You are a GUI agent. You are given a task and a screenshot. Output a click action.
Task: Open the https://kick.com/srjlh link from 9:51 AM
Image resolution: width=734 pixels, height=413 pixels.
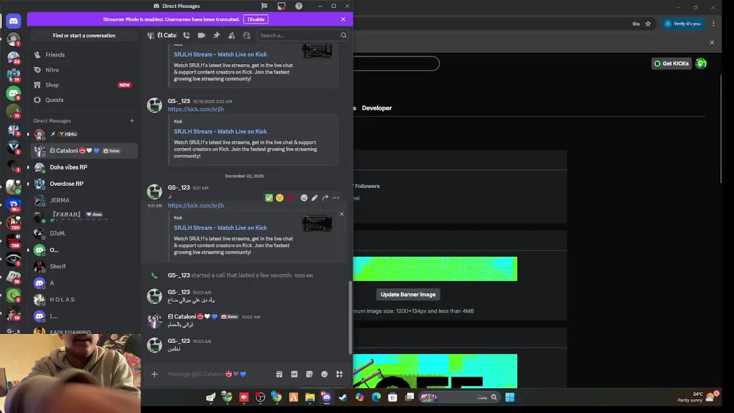pyautogui.click(x=196, y=205)
